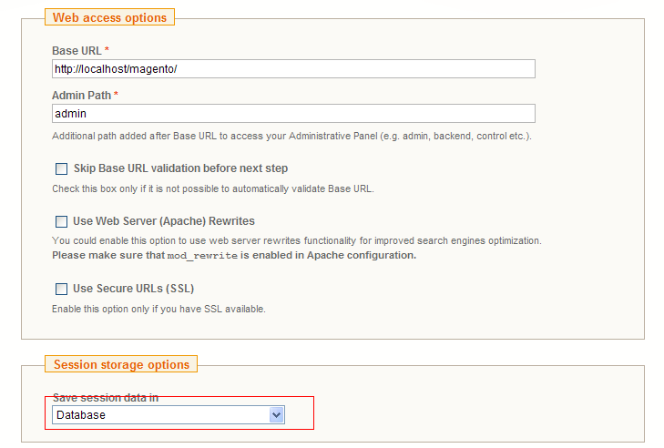Click the 'Additional path added after Base URL' hint
The height and width of the screenshot is (448, 664).
(x=291, y=136)
